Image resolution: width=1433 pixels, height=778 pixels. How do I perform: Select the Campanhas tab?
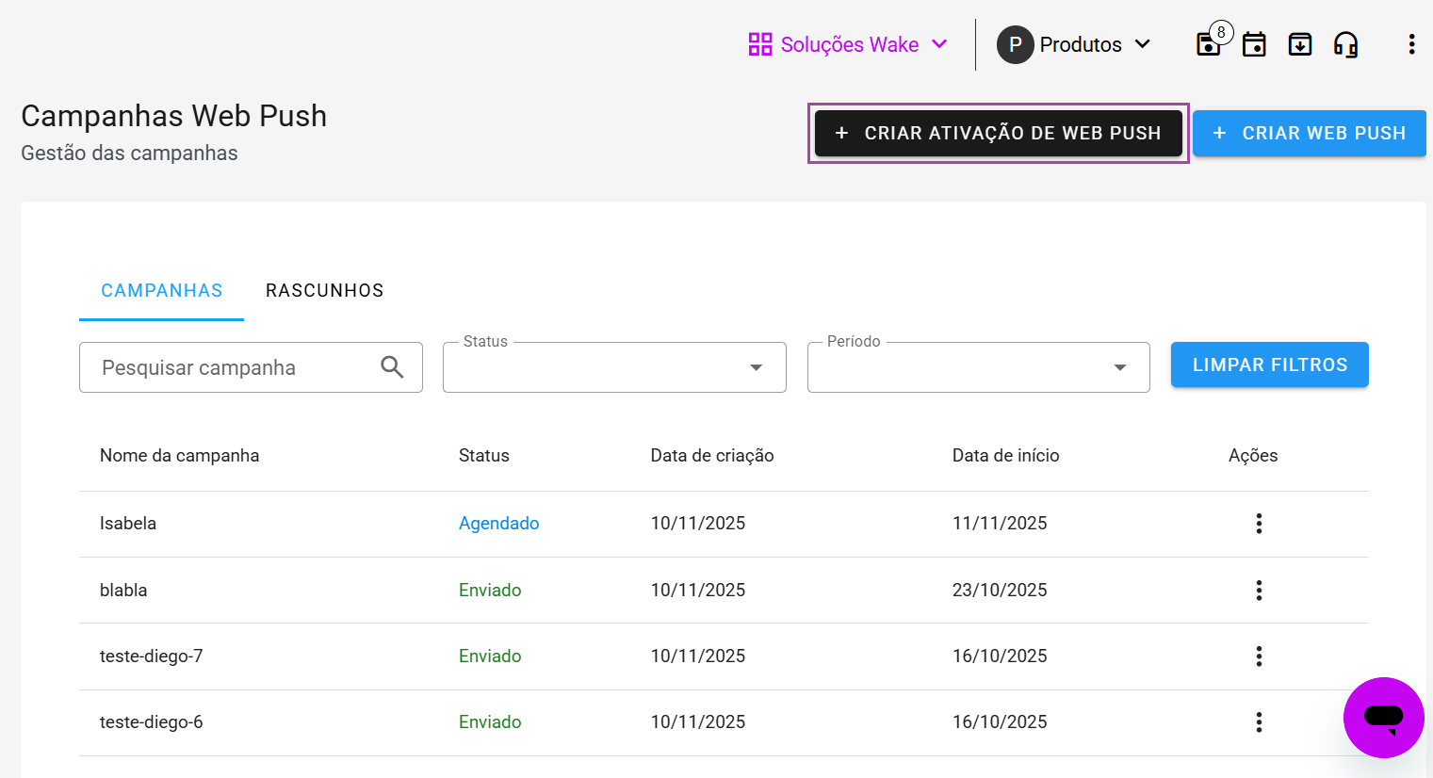[161, 290]
